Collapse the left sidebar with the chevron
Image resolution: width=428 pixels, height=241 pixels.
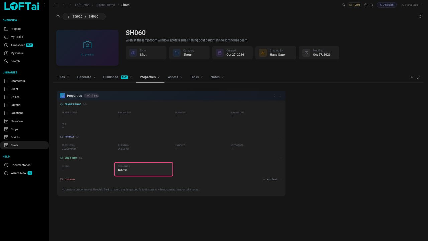44,5
